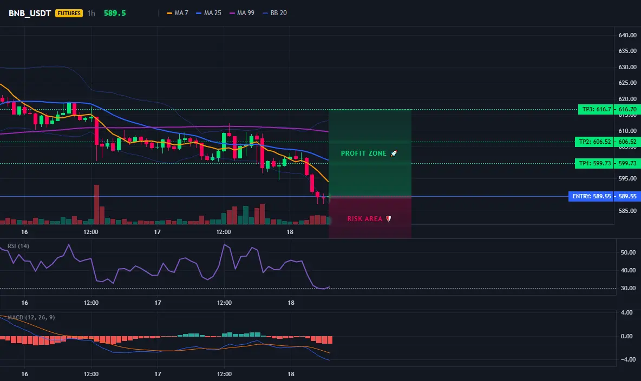The height and width of the screenshot is (381, 641).
Task: Click the 589.55 price axis tag
Action: point(627,197)
